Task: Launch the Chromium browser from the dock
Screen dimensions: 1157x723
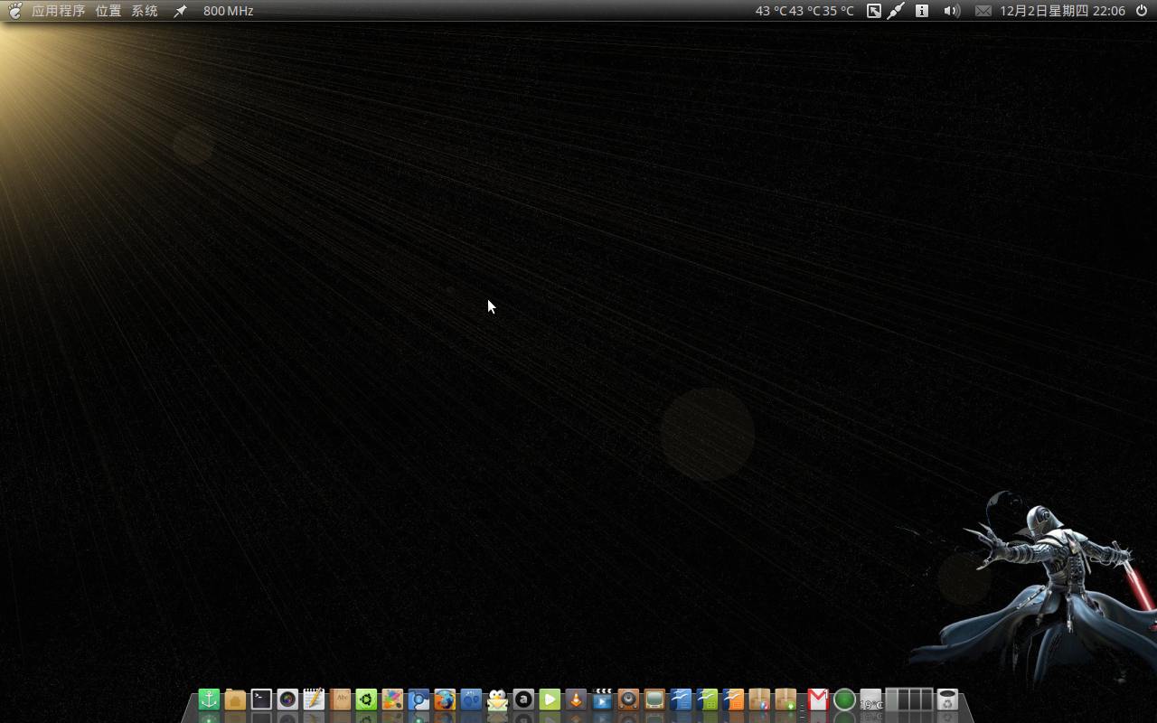Action: (x=419, y=700)
